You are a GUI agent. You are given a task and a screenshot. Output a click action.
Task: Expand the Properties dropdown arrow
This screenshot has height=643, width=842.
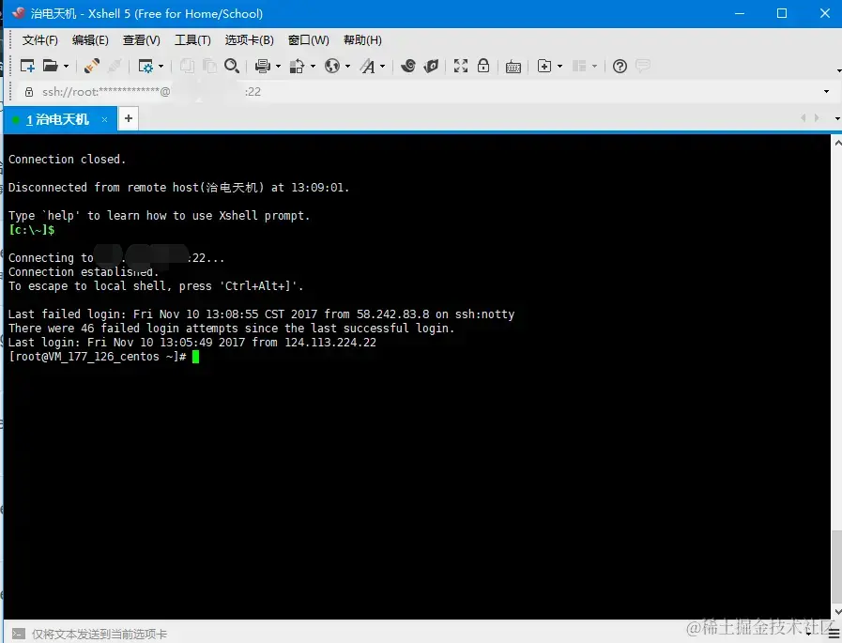[x=161, y=66]
